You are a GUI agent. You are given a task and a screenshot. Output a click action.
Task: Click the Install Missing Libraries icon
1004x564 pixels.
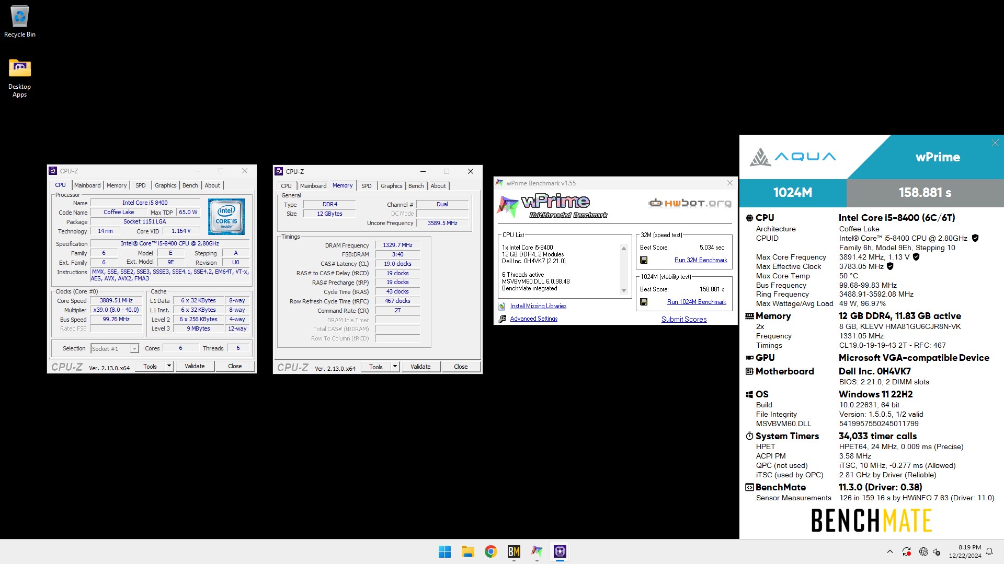502,307
